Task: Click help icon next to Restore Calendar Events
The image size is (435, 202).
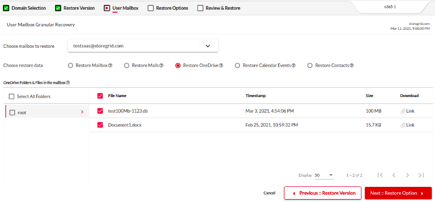Action: pos(294,66)
